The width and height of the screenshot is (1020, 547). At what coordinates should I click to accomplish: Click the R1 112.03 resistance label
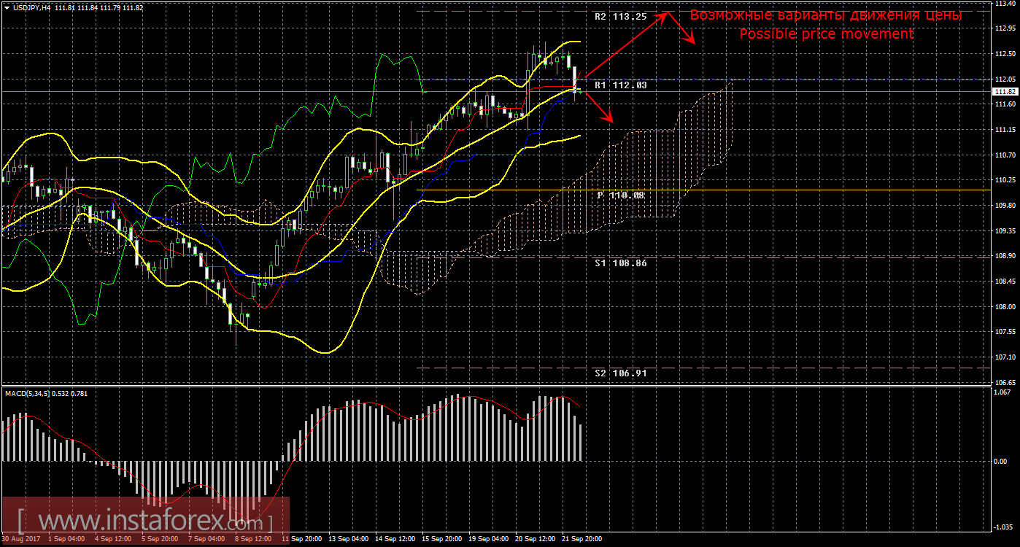[620, 85]
